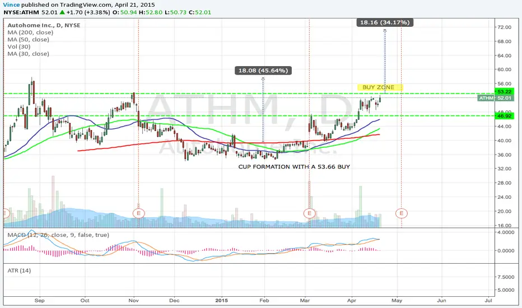Click the Oct label on the time axis
Viewport: 522px width, 308px height.
pos(85,300)
